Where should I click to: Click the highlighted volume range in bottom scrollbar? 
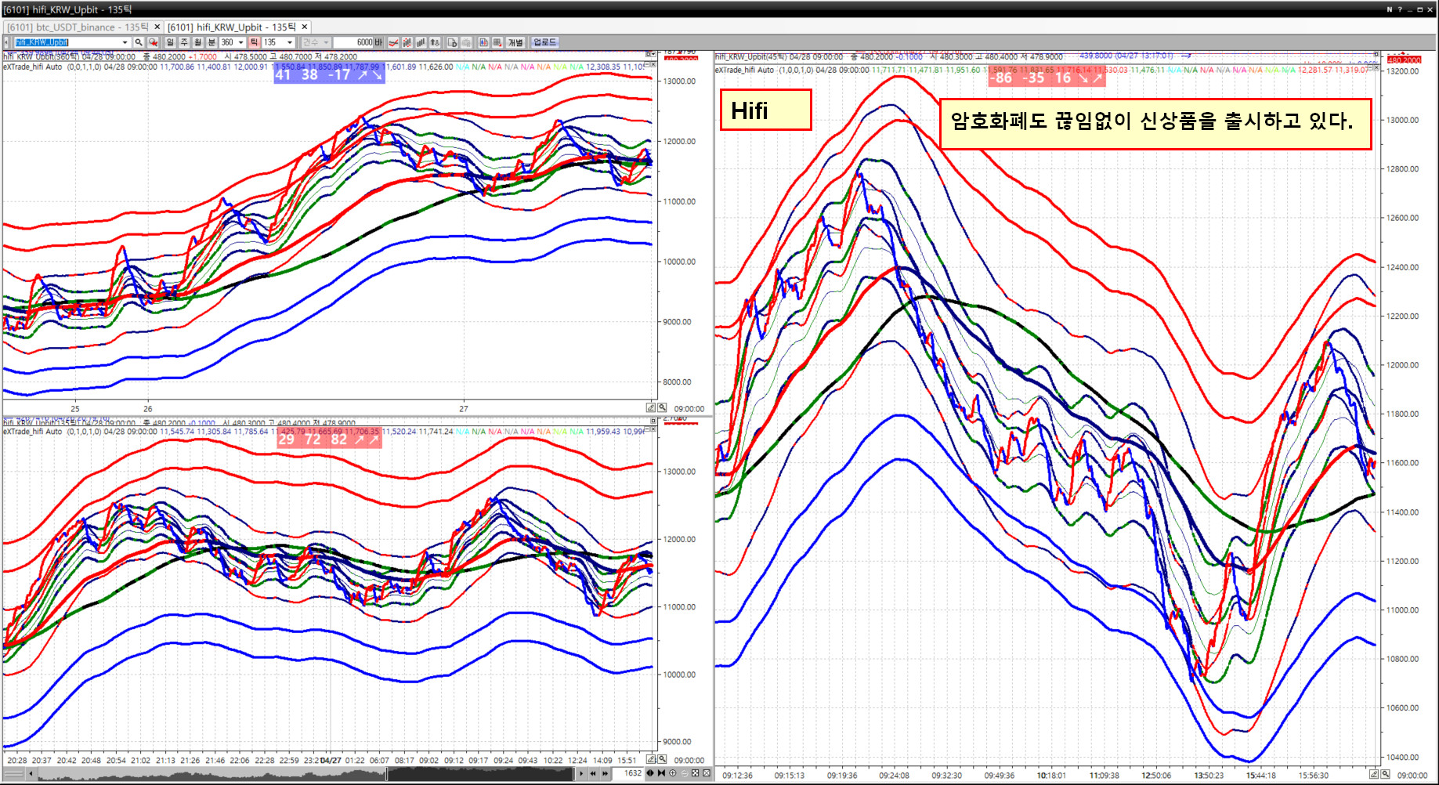pyautogui.click(x=479, y=774)
